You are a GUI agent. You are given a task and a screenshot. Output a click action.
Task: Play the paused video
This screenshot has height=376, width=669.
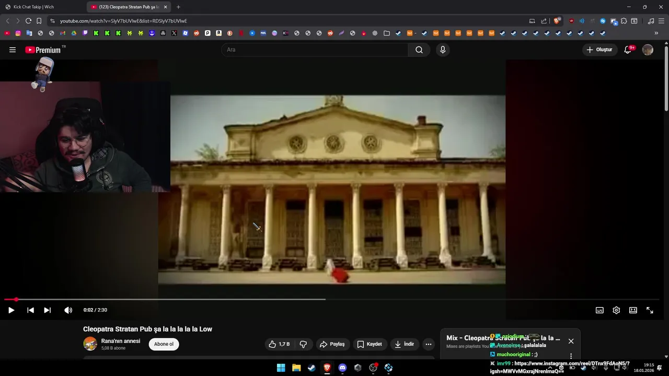tap(11, 310)
